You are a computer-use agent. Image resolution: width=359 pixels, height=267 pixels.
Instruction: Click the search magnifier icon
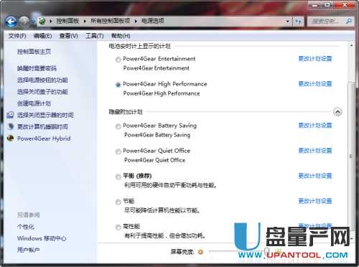349,22
